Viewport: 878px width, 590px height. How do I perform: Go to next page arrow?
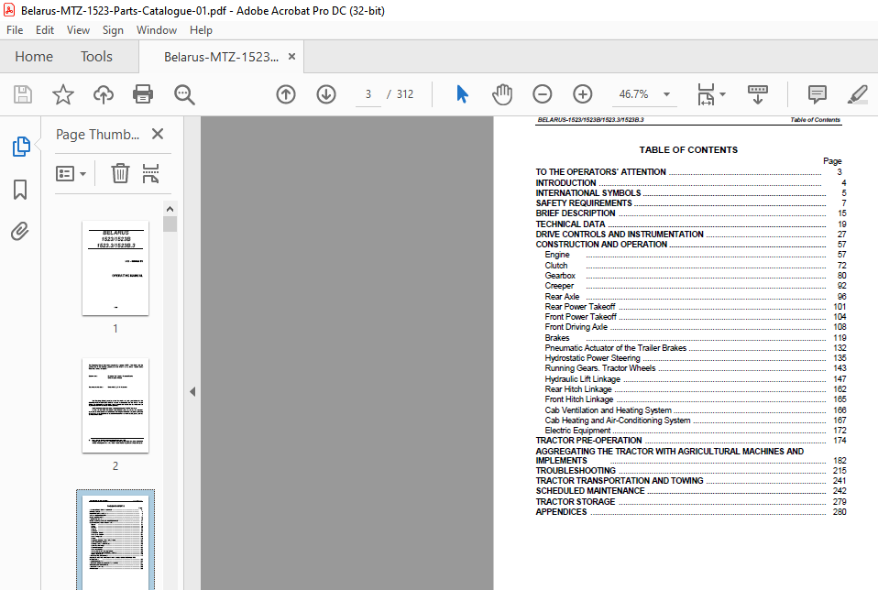326,94
